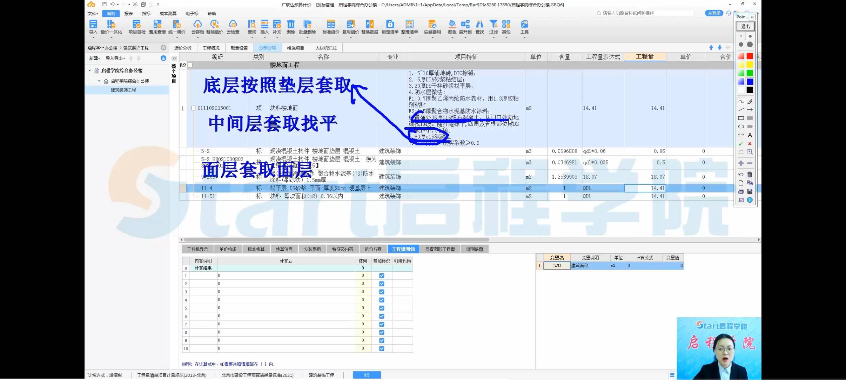Open undo history dropdown arrow
Image resolution: width=846 pixels, height=380 pixels.
pos(118,4)
